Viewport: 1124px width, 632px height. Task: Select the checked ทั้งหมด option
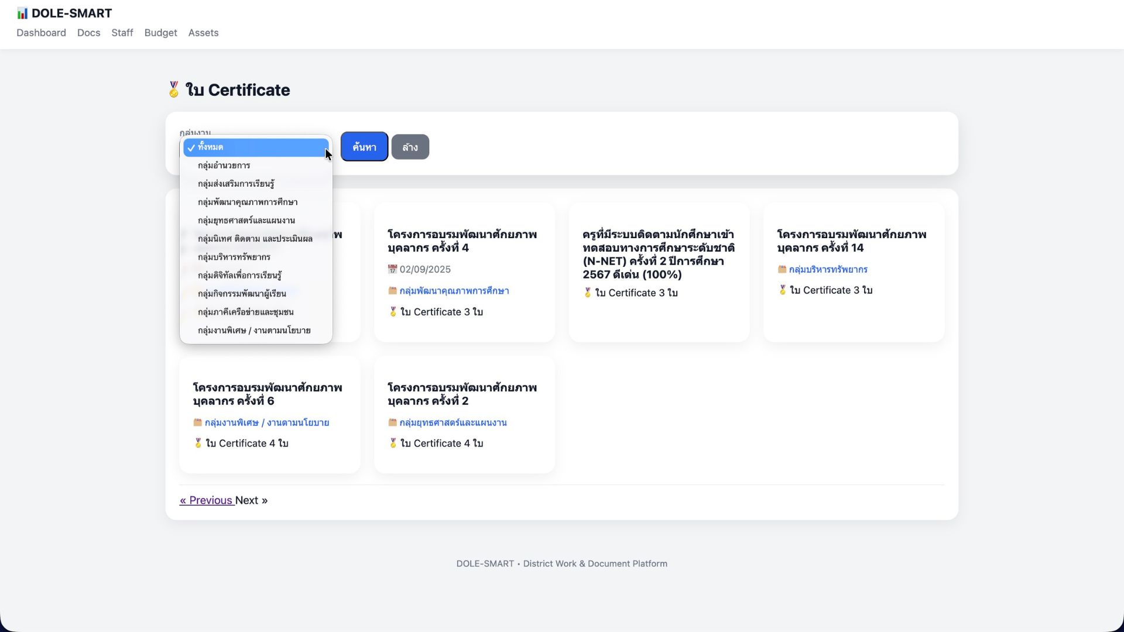click(x=256, y=147)
